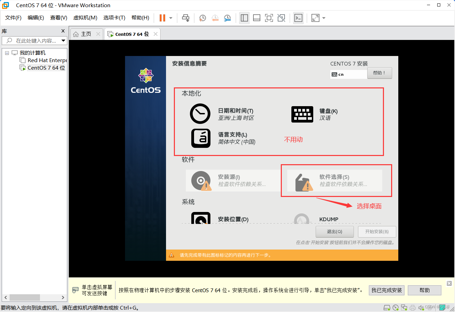Open 语言支持(L) language settings
The width and height of the screenshot is (455, 312).
tap(223, 138)
